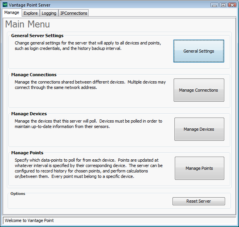Click the 'Vantage Point Server' window title
This screenshot has width=239, height=227.
[29, 5]
